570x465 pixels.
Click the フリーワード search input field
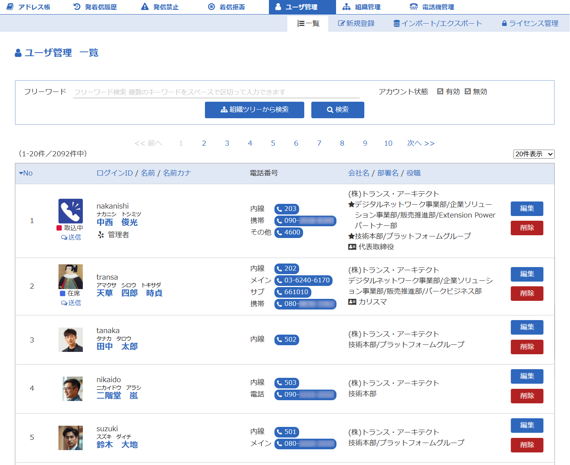click(216, 92)
